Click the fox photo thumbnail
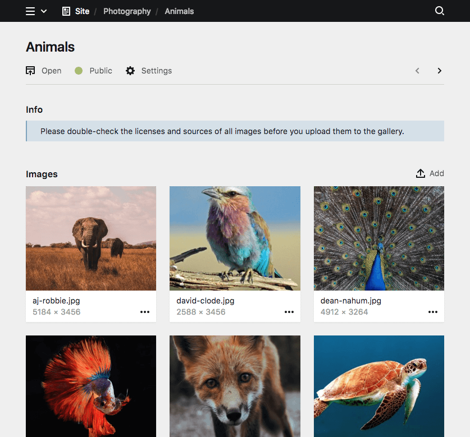Viewport: 470px width, 437px height. point(235,386)
